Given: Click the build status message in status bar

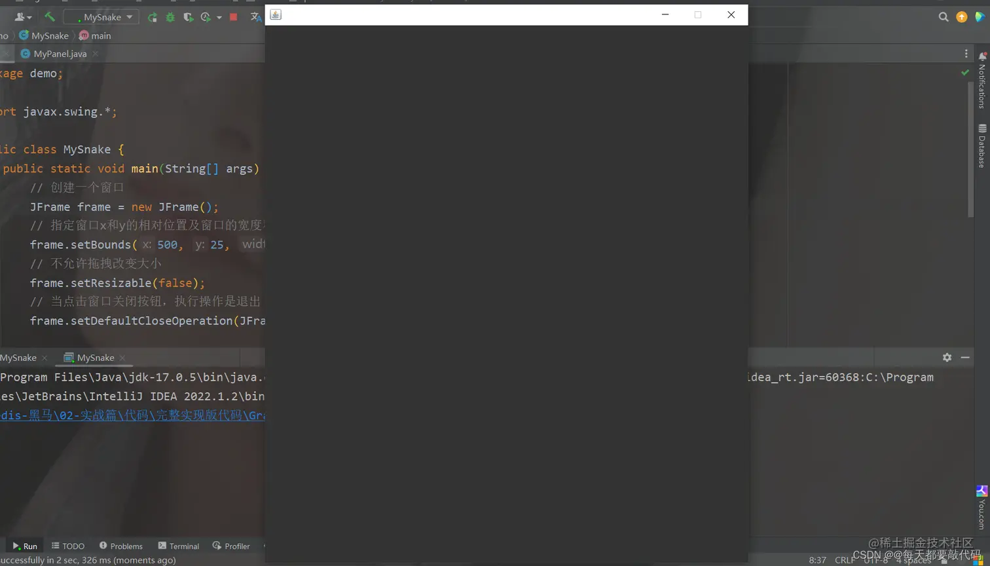Looking at the screenshot, I should tap(88, 560).
